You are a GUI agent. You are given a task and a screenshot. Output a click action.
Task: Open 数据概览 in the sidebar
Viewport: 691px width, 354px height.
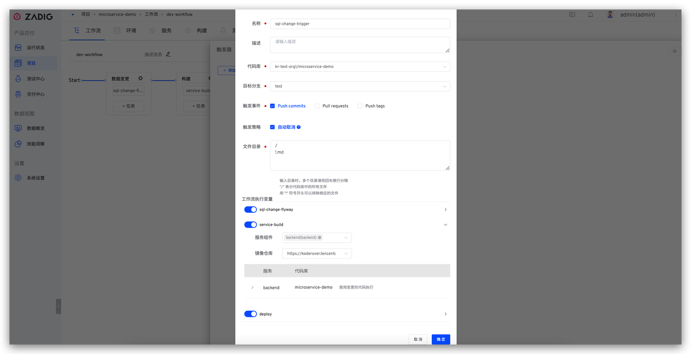[x=36, y=128]
